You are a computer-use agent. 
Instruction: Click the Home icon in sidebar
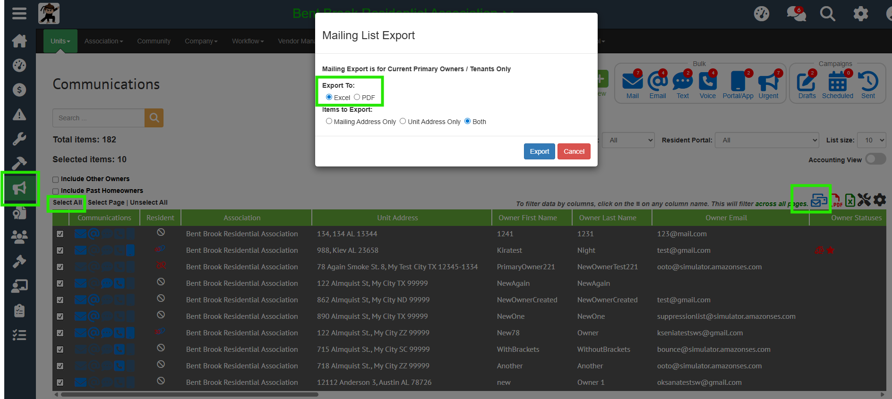(x=19, y=41)
